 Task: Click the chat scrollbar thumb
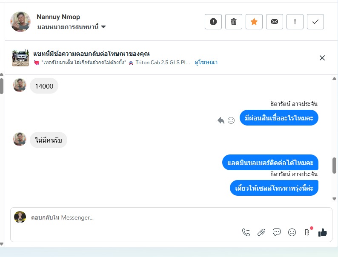coord(335,165)
